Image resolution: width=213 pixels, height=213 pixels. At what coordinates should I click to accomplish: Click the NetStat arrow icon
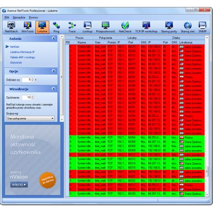7,47
